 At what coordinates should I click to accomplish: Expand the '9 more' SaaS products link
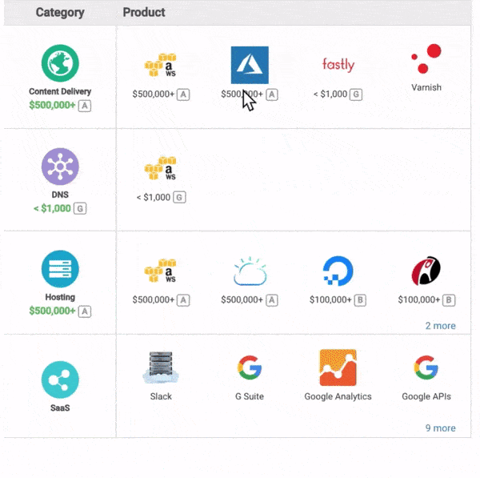pyautogui.click(x=440, y=428)
